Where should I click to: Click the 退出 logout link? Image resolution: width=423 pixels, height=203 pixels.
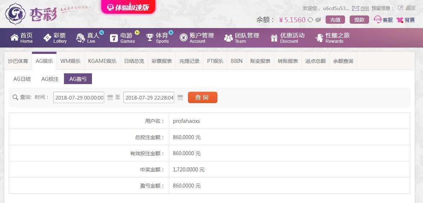click(410, 8)
